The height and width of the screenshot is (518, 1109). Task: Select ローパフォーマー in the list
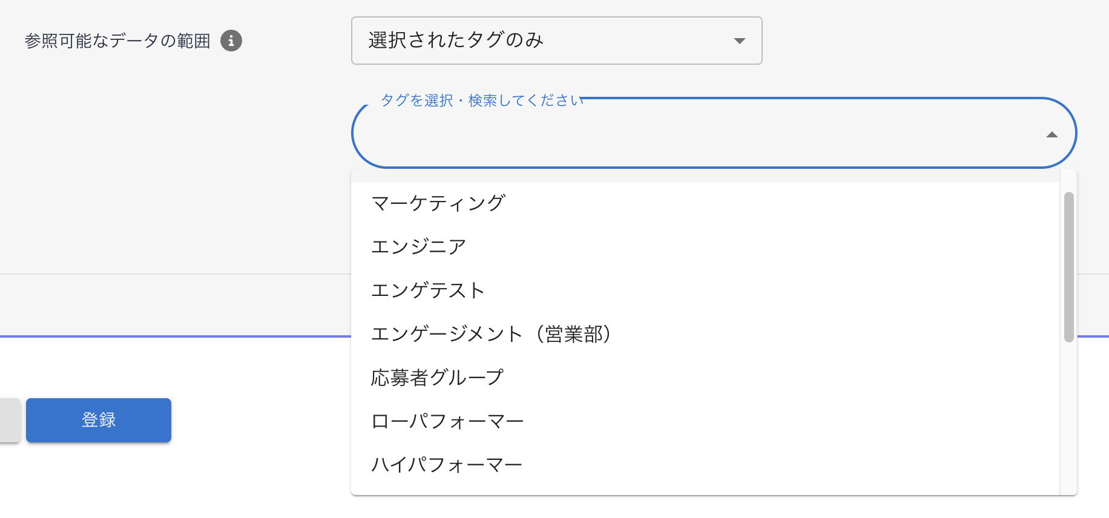(447, 421)
